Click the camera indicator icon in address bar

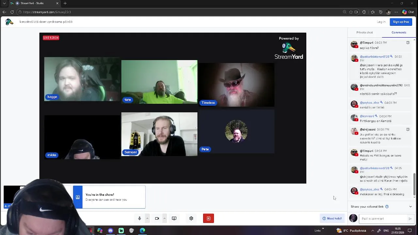pos(356,12)
